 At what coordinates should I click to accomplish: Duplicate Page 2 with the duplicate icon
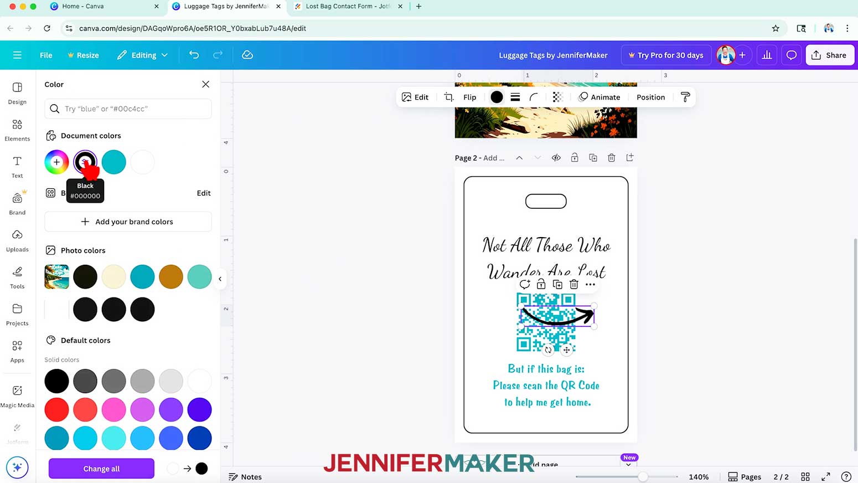[593, 158]
